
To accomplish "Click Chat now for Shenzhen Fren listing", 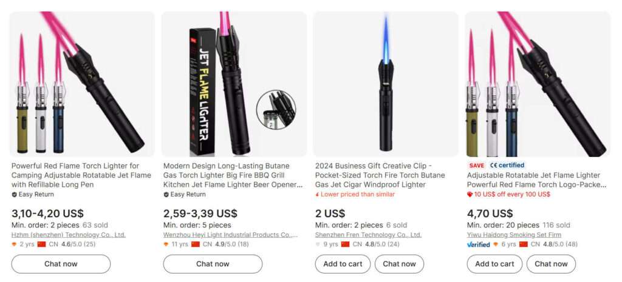I will tap(399, 264).
